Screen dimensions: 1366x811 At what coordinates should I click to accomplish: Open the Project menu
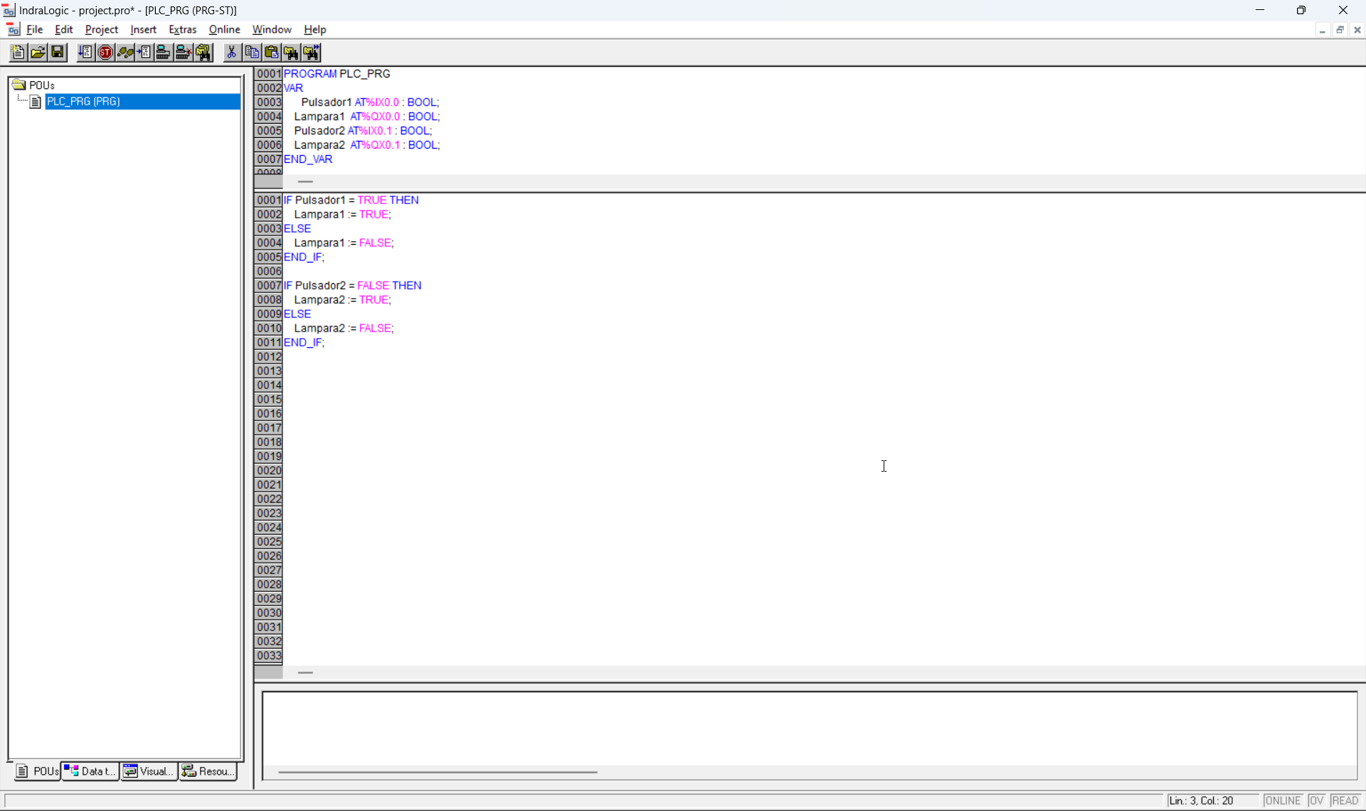coord(101,29)
